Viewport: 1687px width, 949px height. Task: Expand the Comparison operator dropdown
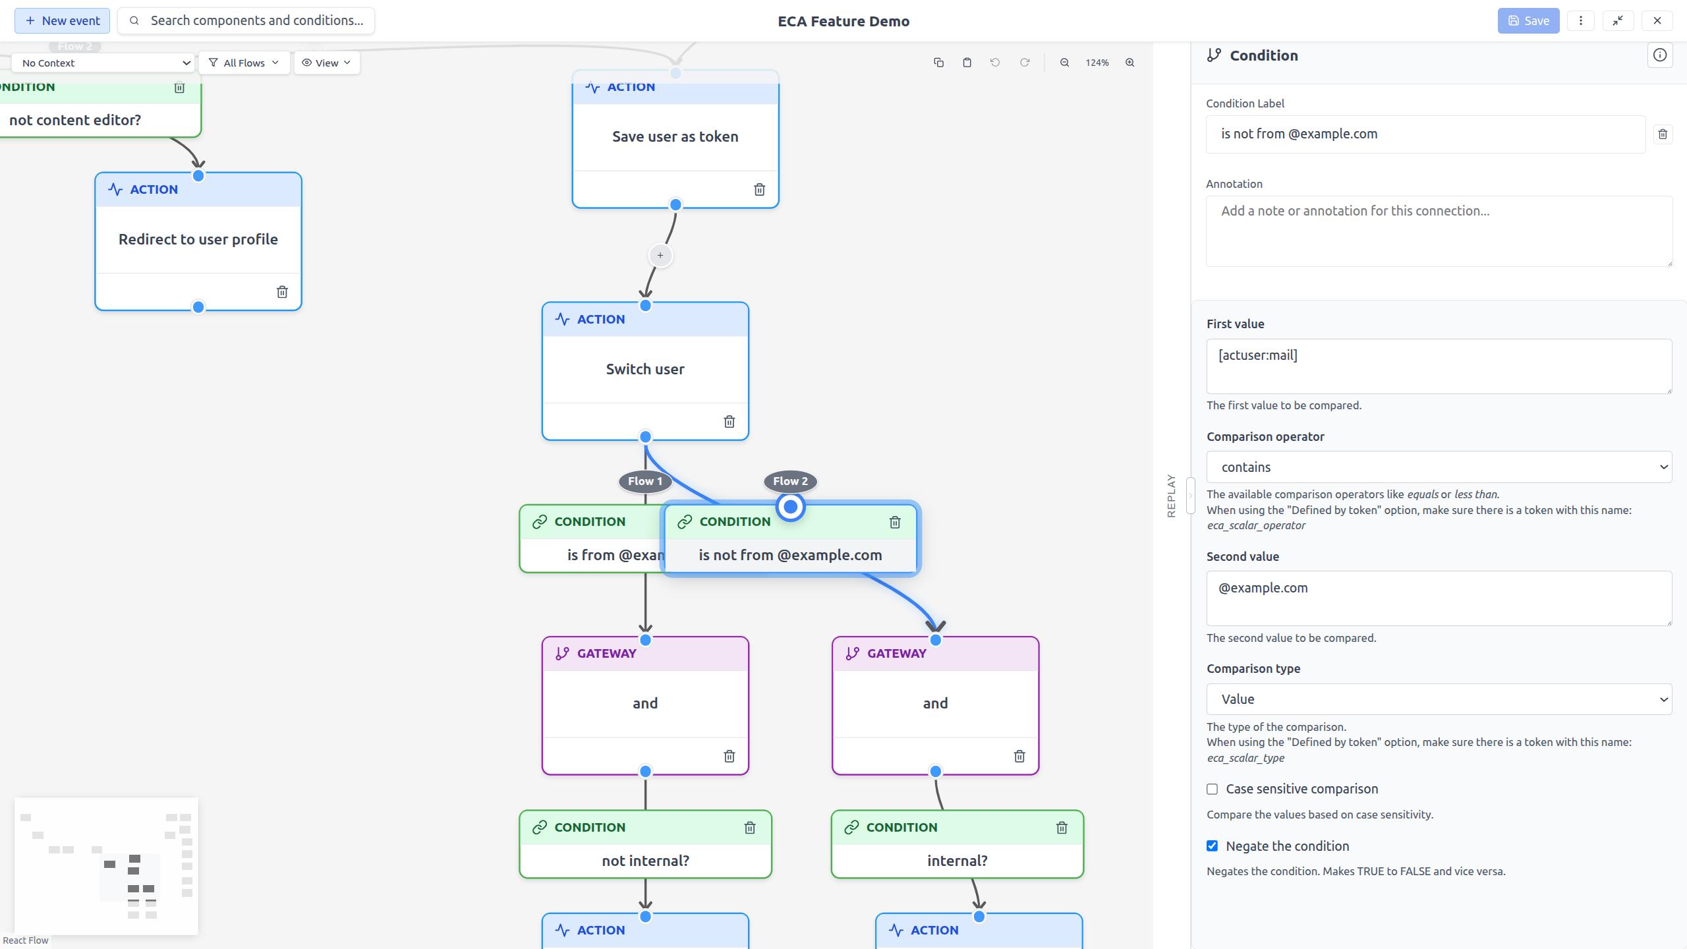[x=1439, y=467]
